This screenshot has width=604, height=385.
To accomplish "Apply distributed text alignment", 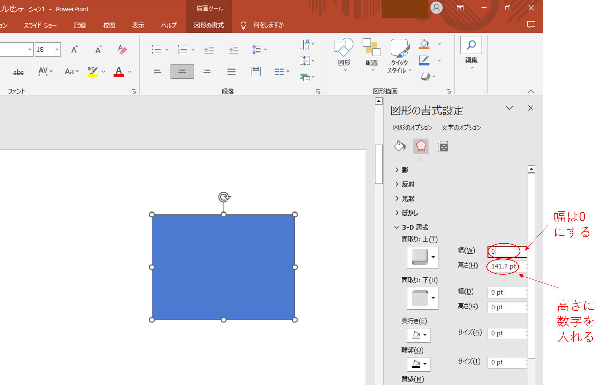I will pyautogui.click(x=256, y=72).
